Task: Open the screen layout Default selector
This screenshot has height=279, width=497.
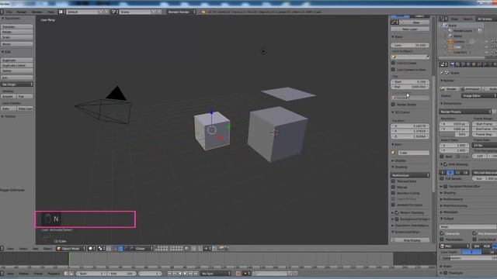Action: tap(82, 12)
